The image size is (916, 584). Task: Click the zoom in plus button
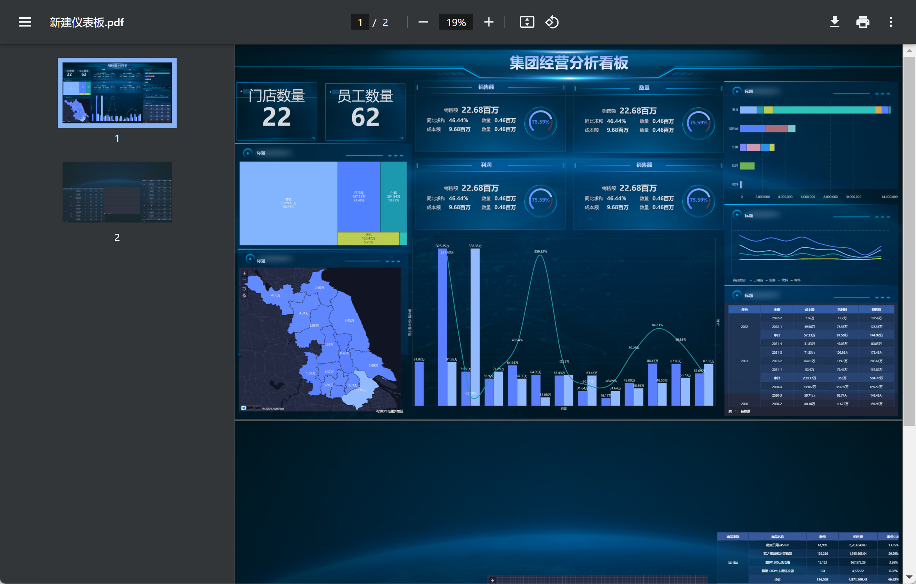point(488,22)
